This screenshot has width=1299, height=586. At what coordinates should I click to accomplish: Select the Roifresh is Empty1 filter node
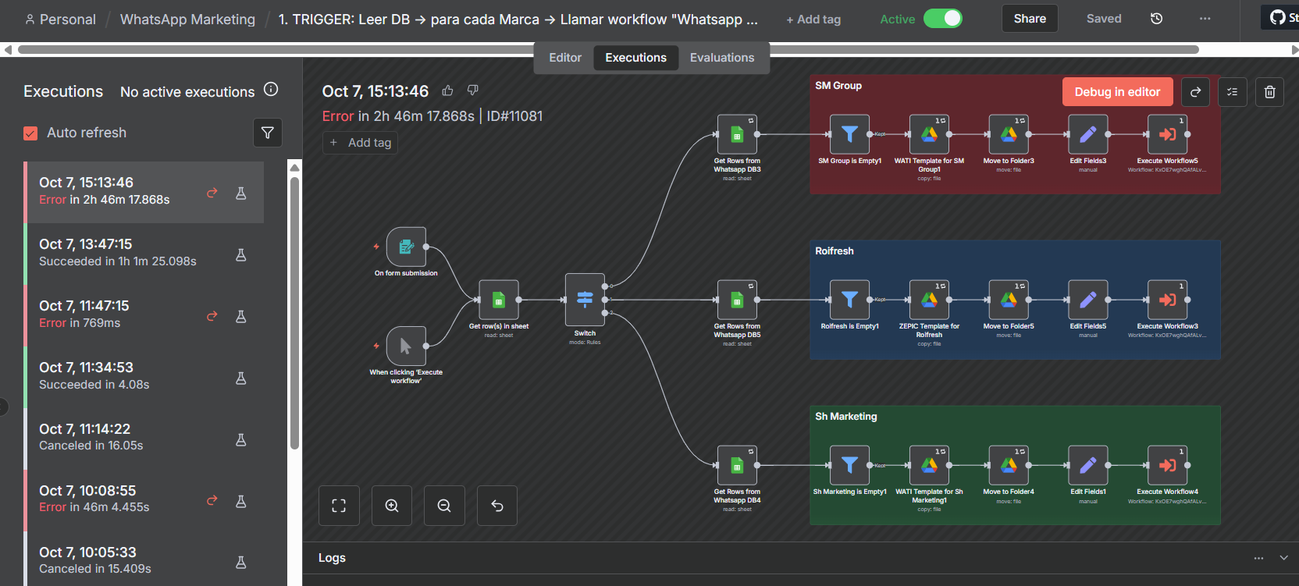849,300
